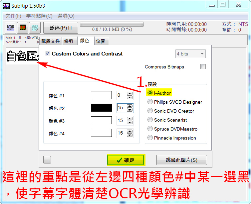Open 選項(O) menu

(x=66, y=16)
